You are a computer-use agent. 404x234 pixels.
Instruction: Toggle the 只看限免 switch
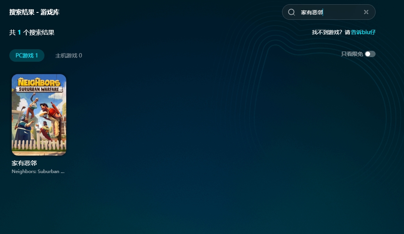[x=370, y=54]
